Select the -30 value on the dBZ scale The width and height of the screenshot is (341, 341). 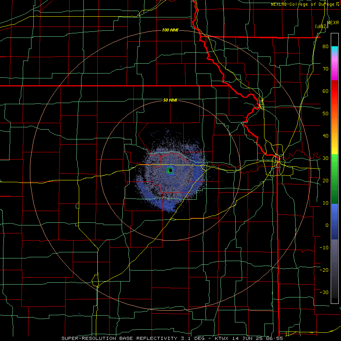coord(324,292)
